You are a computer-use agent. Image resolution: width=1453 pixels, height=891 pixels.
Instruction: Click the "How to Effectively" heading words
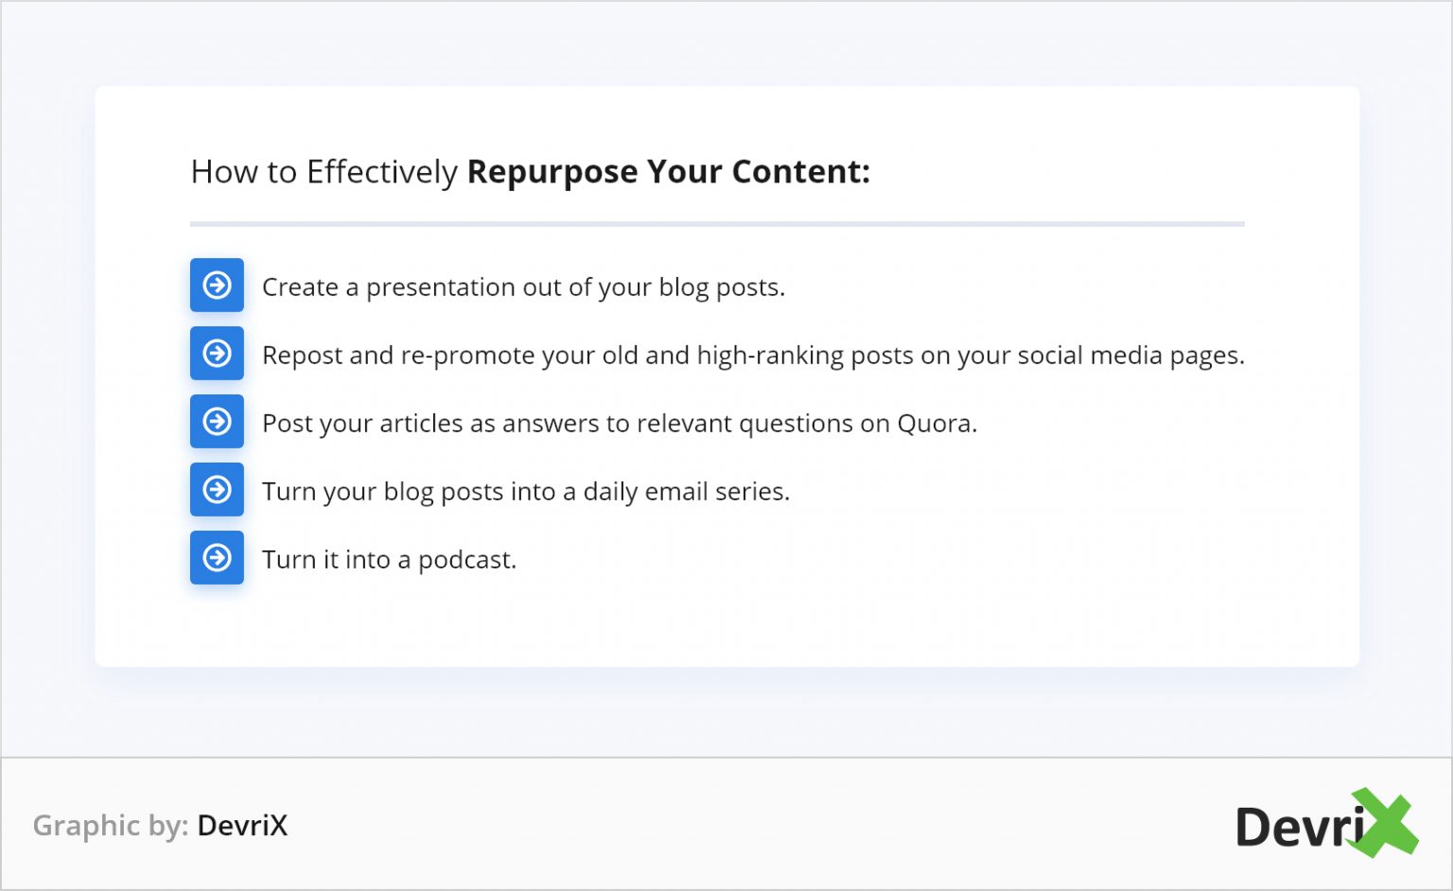[324, 172]
